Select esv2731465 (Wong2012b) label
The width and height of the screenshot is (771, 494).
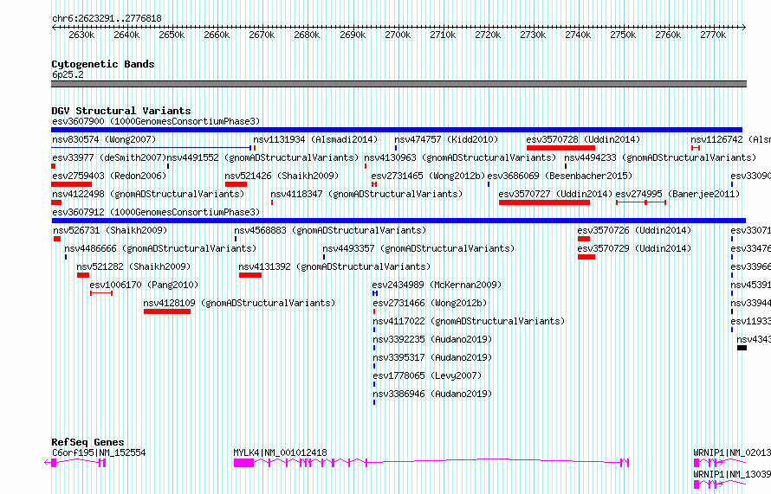pos(428,176)
